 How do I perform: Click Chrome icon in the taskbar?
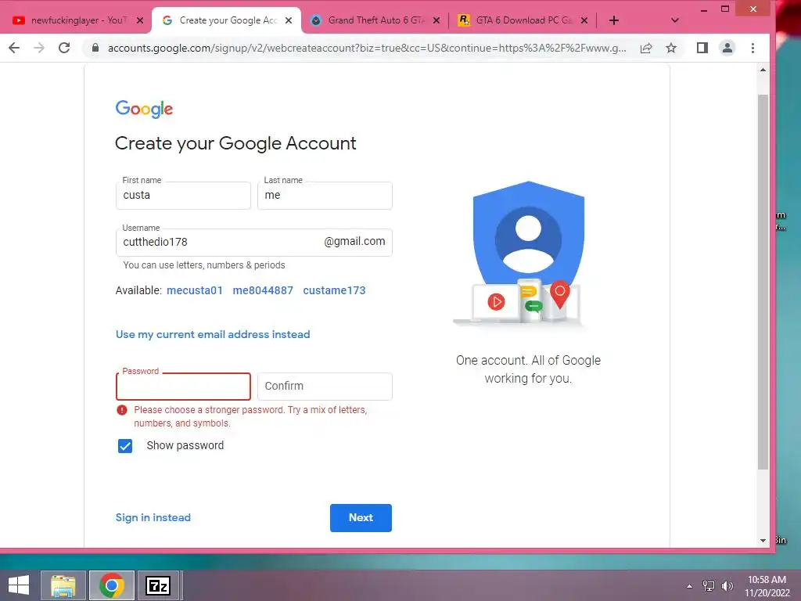[112, 585]
